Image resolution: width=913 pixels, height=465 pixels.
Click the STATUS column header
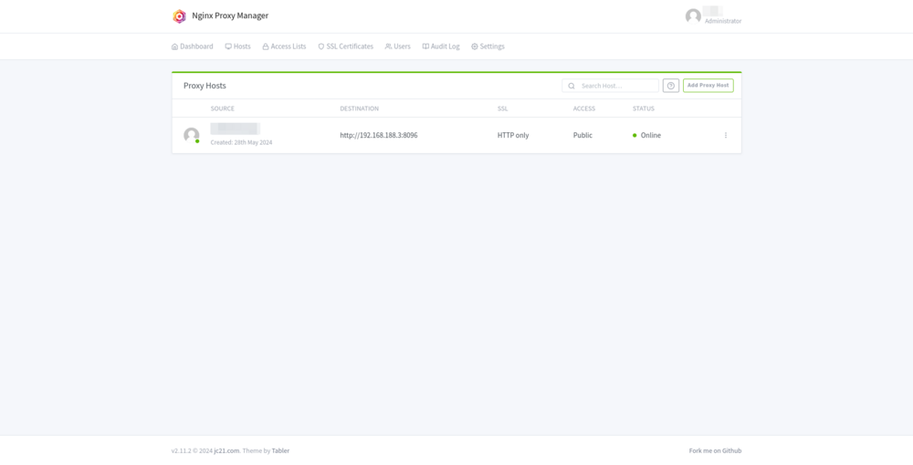(644, 108)
